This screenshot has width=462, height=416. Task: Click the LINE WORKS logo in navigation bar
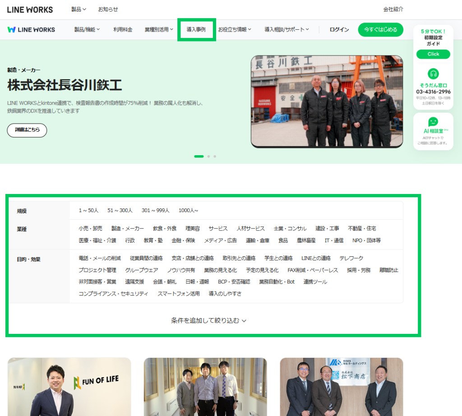point(31,30)
